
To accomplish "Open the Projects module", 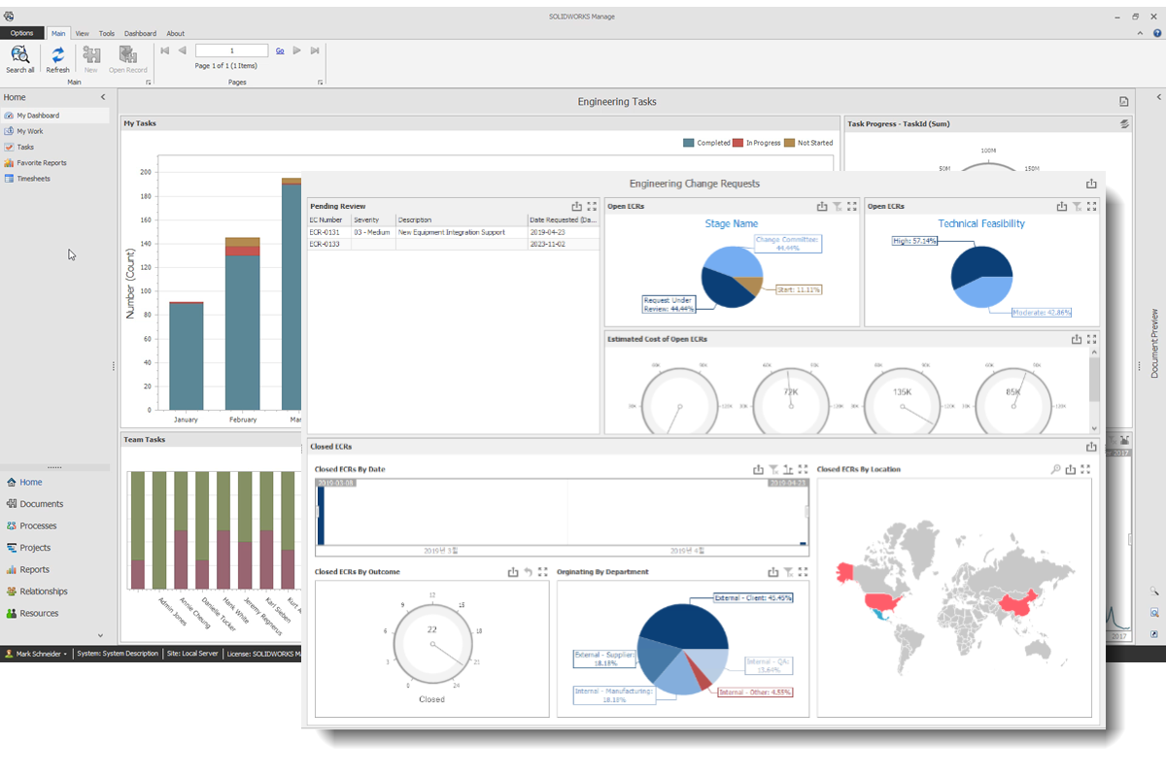I will 29,548.
